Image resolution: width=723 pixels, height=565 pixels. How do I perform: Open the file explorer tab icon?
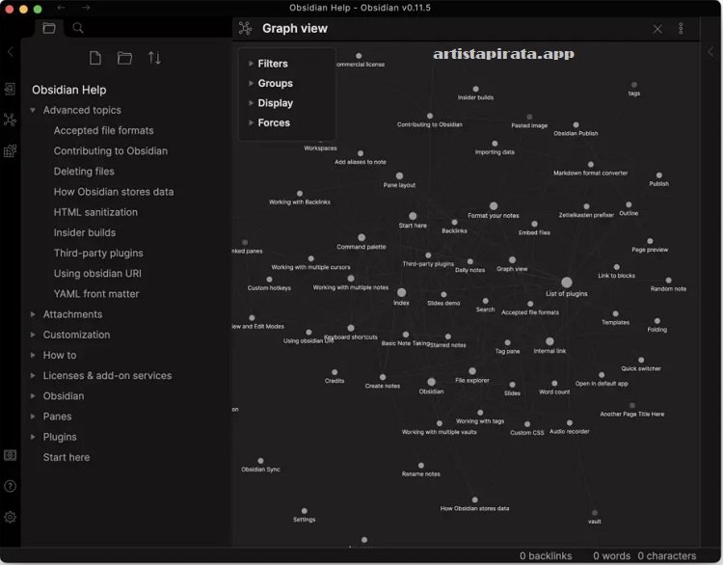click(x=49, y=28)
